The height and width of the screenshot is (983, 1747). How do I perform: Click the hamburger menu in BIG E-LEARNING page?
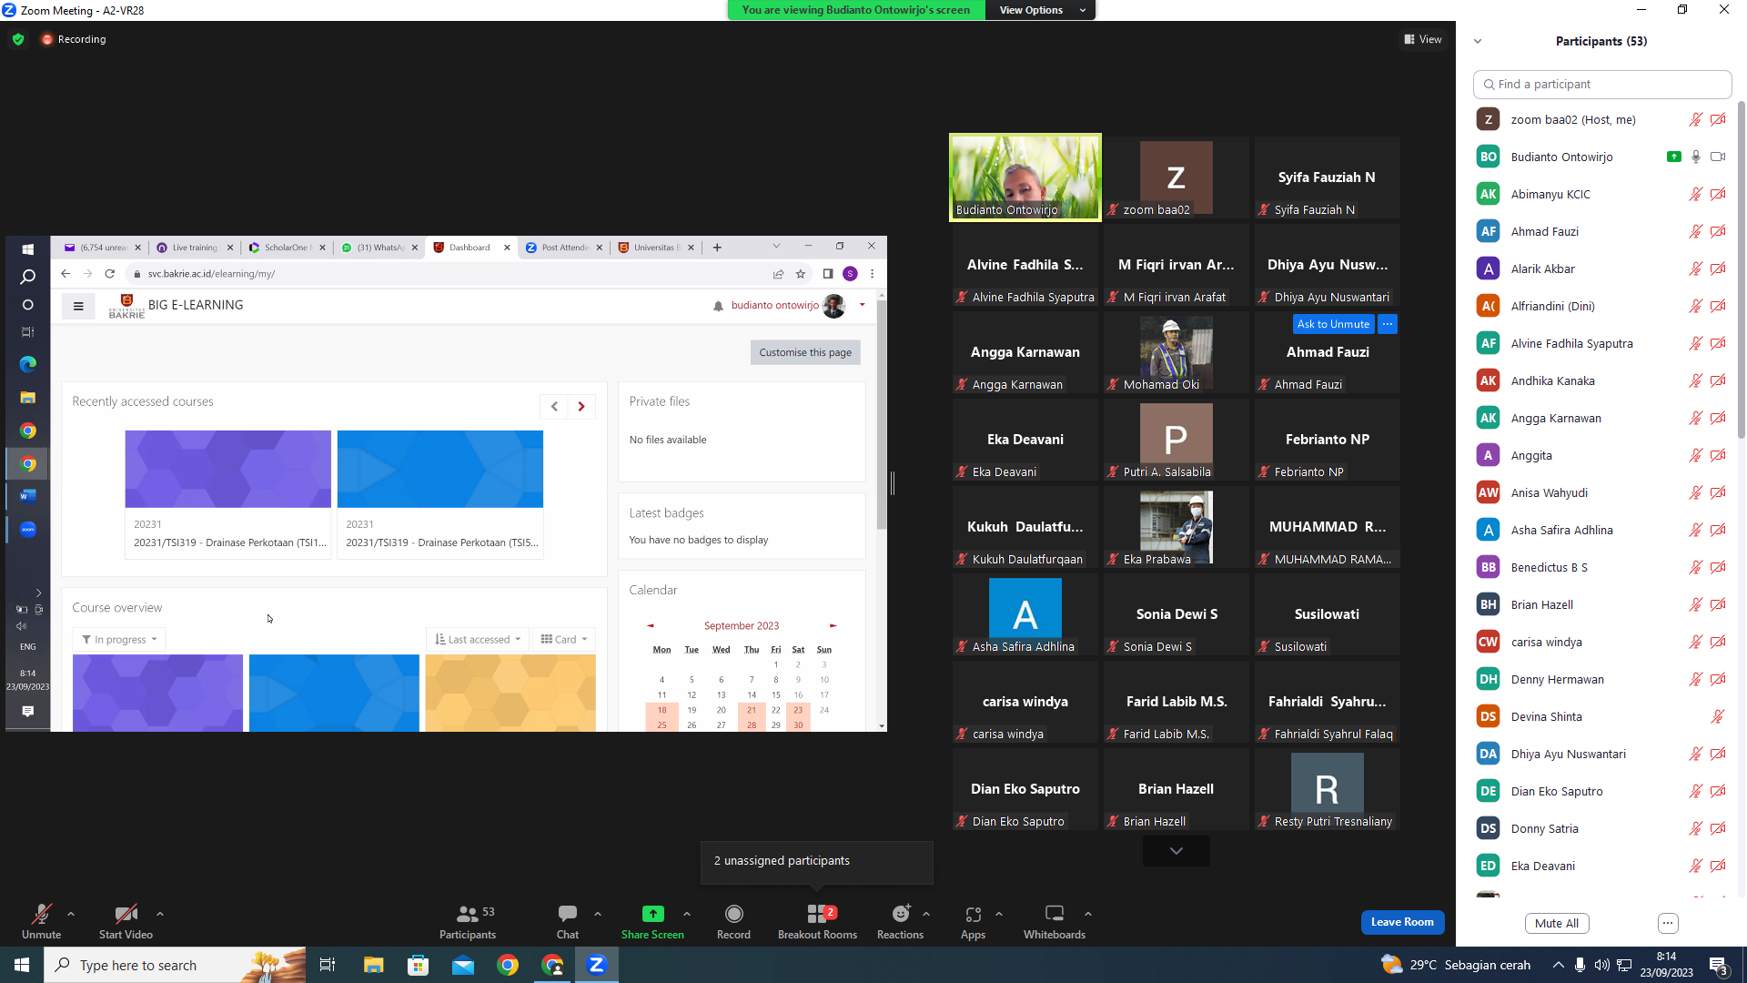(x=78, y=306)
